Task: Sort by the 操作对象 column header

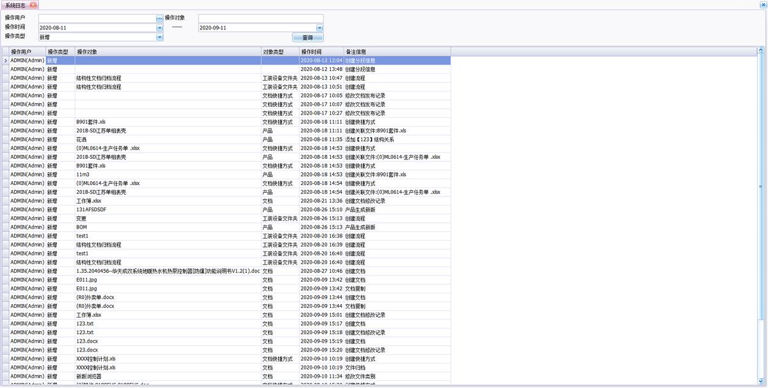Action: 168,52
